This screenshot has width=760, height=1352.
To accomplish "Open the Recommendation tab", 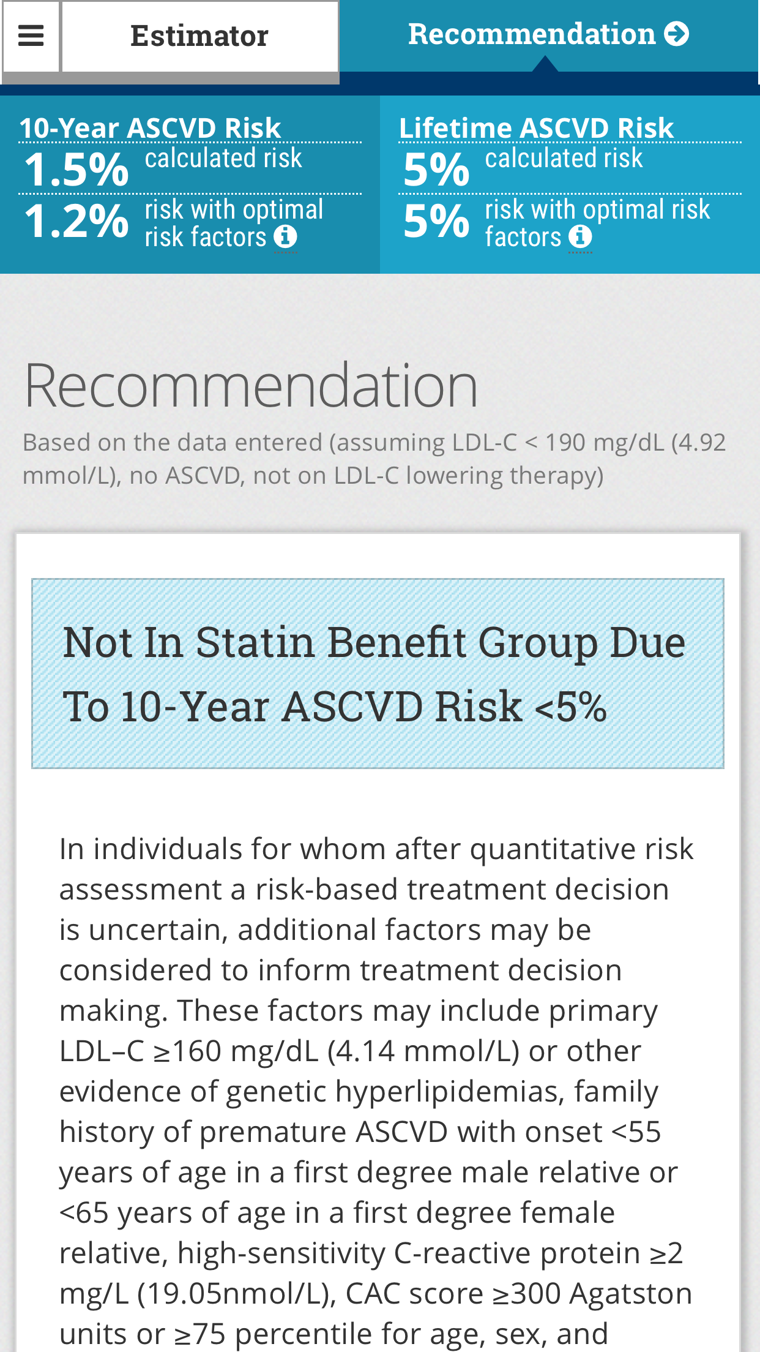I will 549,36.
